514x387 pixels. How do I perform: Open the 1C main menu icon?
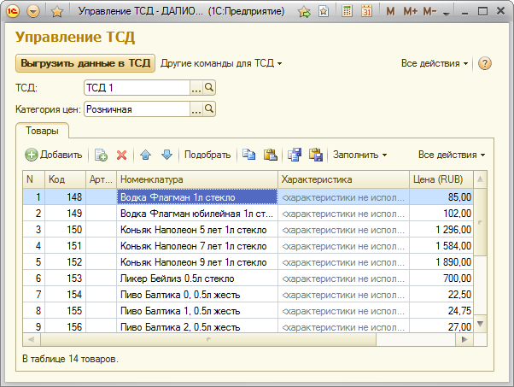coord(13,11)
